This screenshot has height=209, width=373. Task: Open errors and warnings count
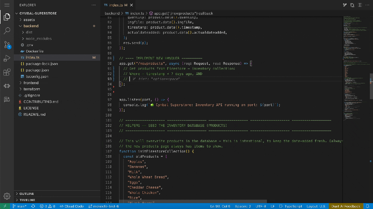47,206
